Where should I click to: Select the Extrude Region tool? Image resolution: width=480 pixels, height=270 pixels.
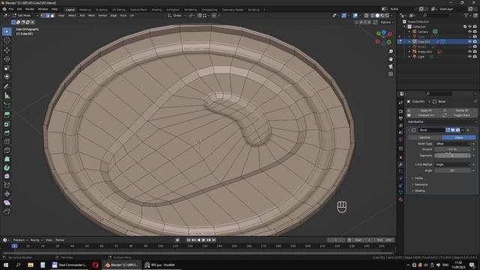7,115
